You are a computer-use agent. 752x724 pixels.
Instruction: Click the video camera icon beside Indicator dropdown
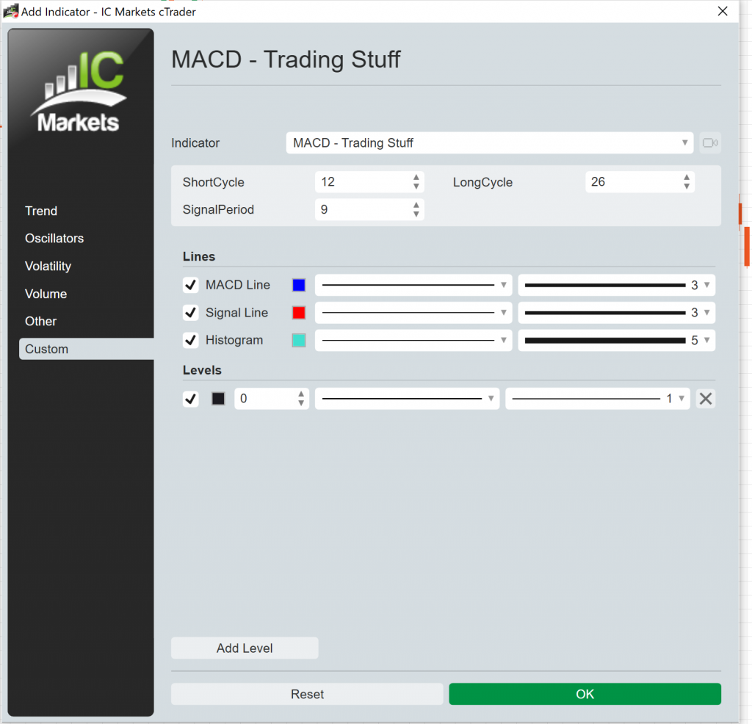coord(710,143)
